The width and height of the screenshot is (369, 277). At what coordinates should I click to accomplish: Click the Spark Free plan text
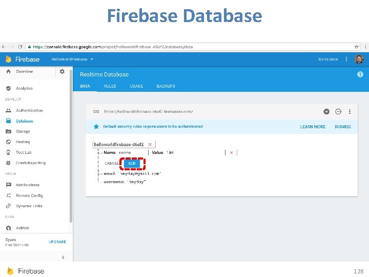(17, 242)
